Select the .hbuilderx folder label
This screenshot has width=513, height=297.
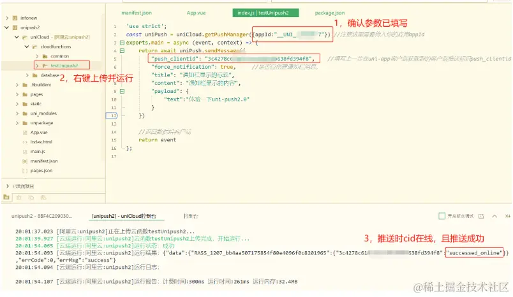click(x=41, y=85)
